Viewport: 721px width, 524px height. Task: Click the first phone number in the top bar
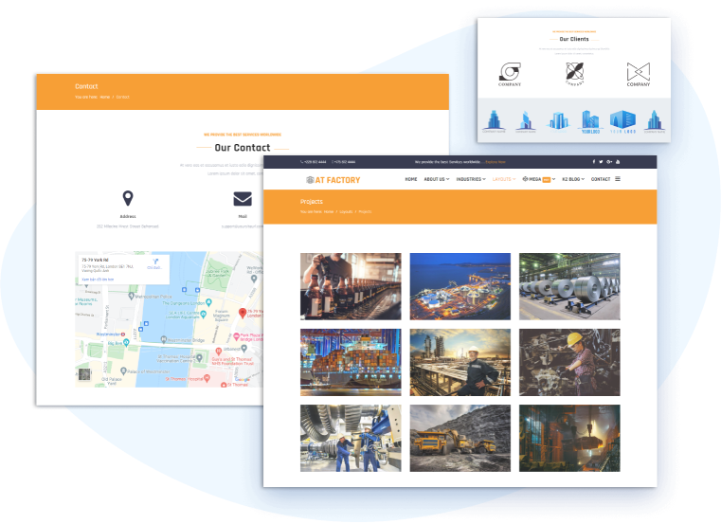click(x=314, y=162)
